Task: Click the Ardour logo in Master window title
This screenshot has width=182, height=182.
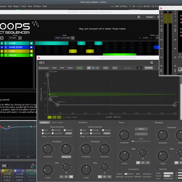Action: [x=161, y=8]
